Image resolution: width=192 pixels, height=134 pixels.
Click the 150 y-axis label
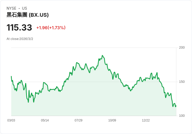tap(182, 82)
